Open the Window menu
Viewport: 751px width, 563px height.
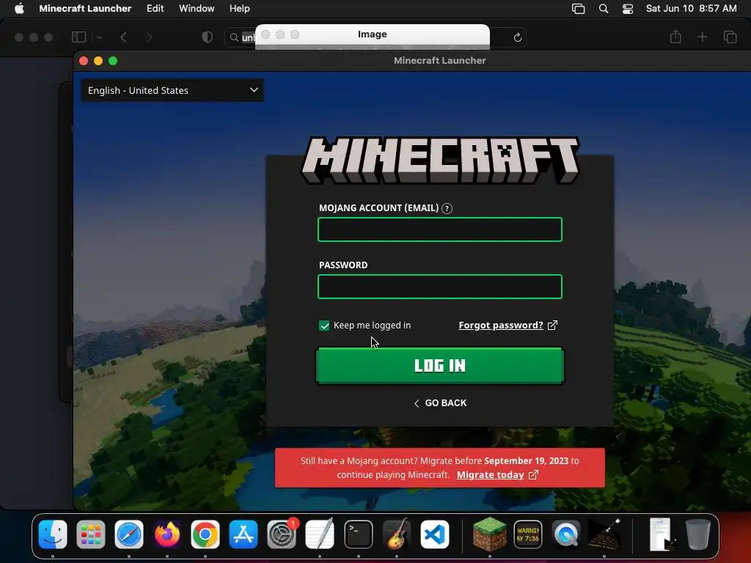point(197,9)
